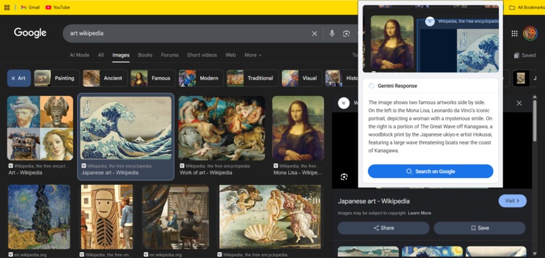Open the carved figure museum thumbnail
The width and height of the screenshot is (545, 258).
(x=107, y=217)
